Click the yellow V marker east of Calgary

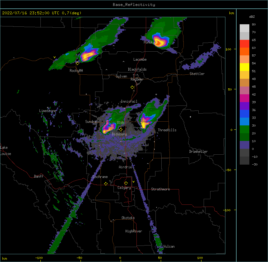point(133,182)
